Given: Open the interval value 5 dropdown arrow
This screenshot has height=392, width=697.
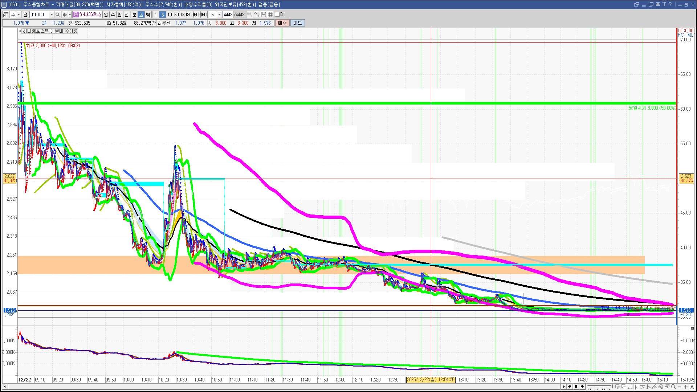Looking at the screenshot, I should 219,15.
